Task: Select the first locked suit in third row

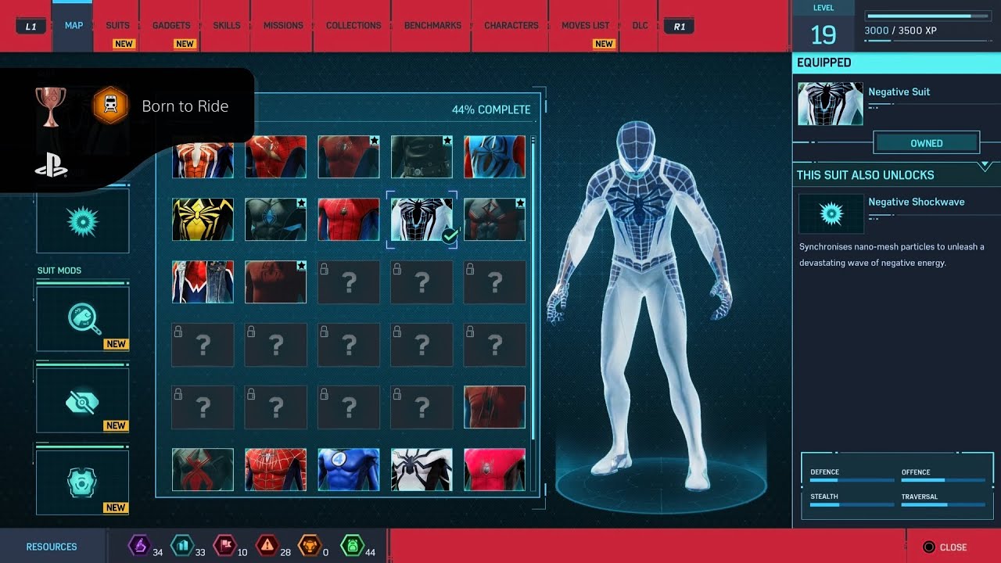Action: [349, 281]
